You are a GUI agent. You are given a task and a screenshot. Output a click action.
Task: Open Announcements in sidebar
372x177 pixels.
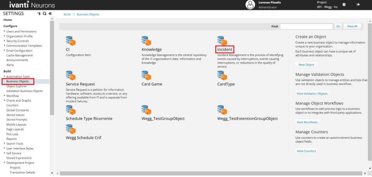click(17, 60)
